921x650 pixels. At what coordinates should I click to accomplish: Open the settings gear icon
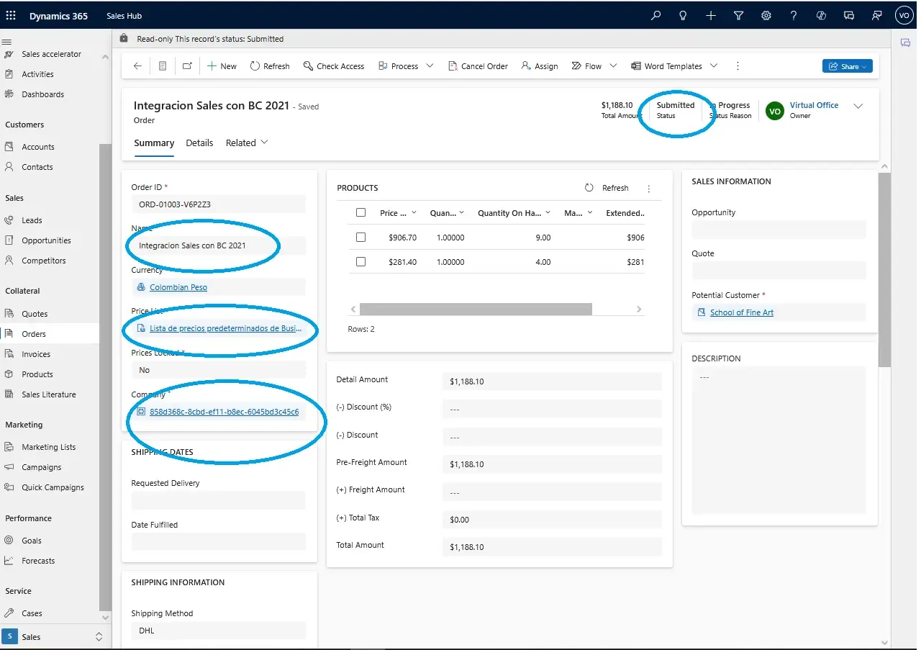pyautogui.click(x=766, y=15)
